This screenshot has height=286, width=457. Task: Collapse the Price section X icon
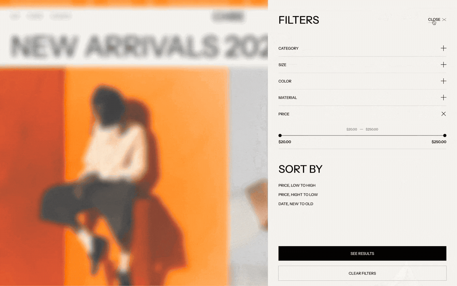pyautogui.click(x=443, y=114)
